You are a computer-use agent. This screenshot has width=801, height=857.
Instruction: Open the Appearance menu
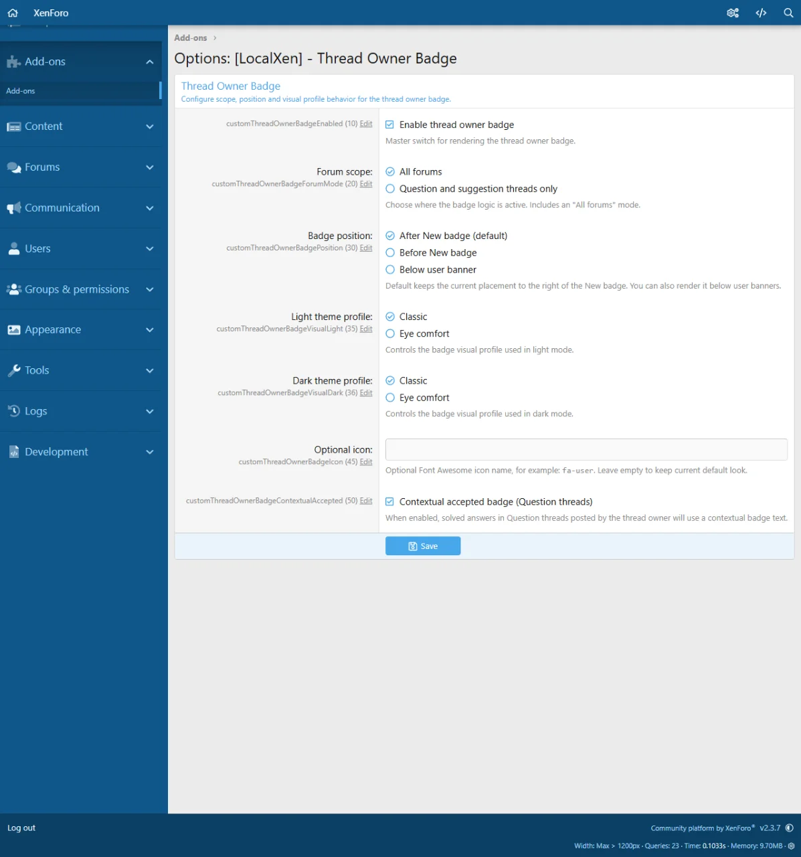pos(53,329)
